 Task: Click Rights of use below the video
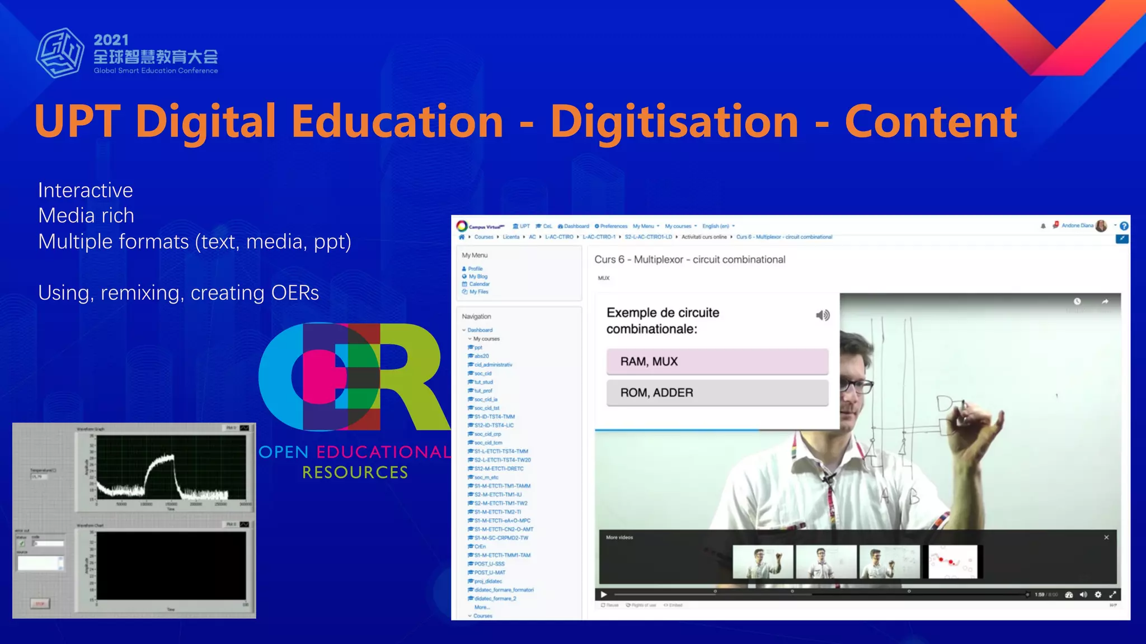coord(641,605)
